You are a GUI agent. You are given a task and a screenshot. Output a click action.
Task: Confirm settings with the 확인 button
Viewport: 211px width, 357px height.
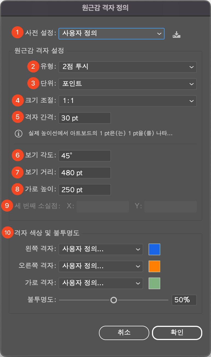[x=177, y=333]
